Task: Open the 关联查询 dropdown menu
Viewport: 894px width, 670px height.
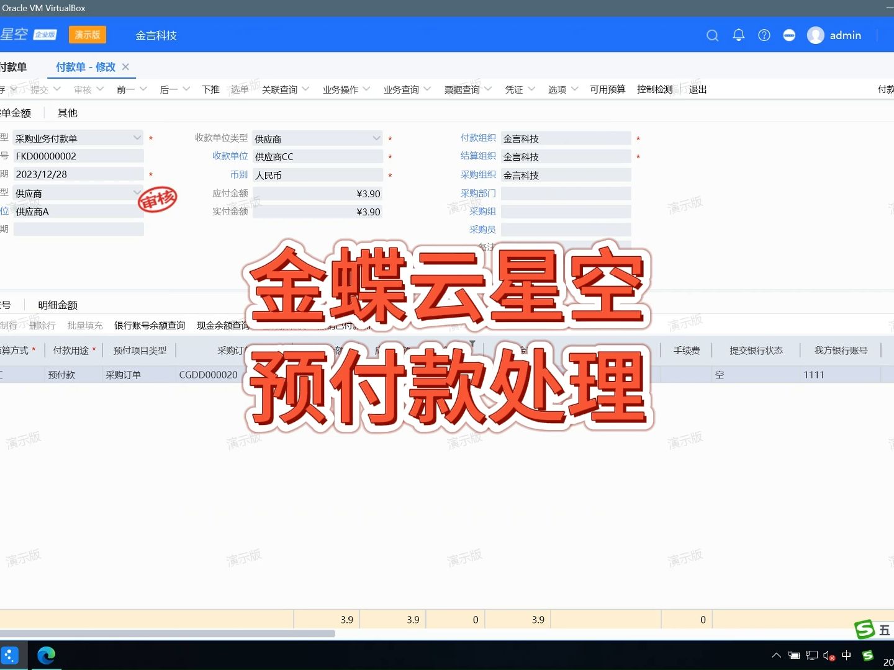Action: click(x=285, y=89)
